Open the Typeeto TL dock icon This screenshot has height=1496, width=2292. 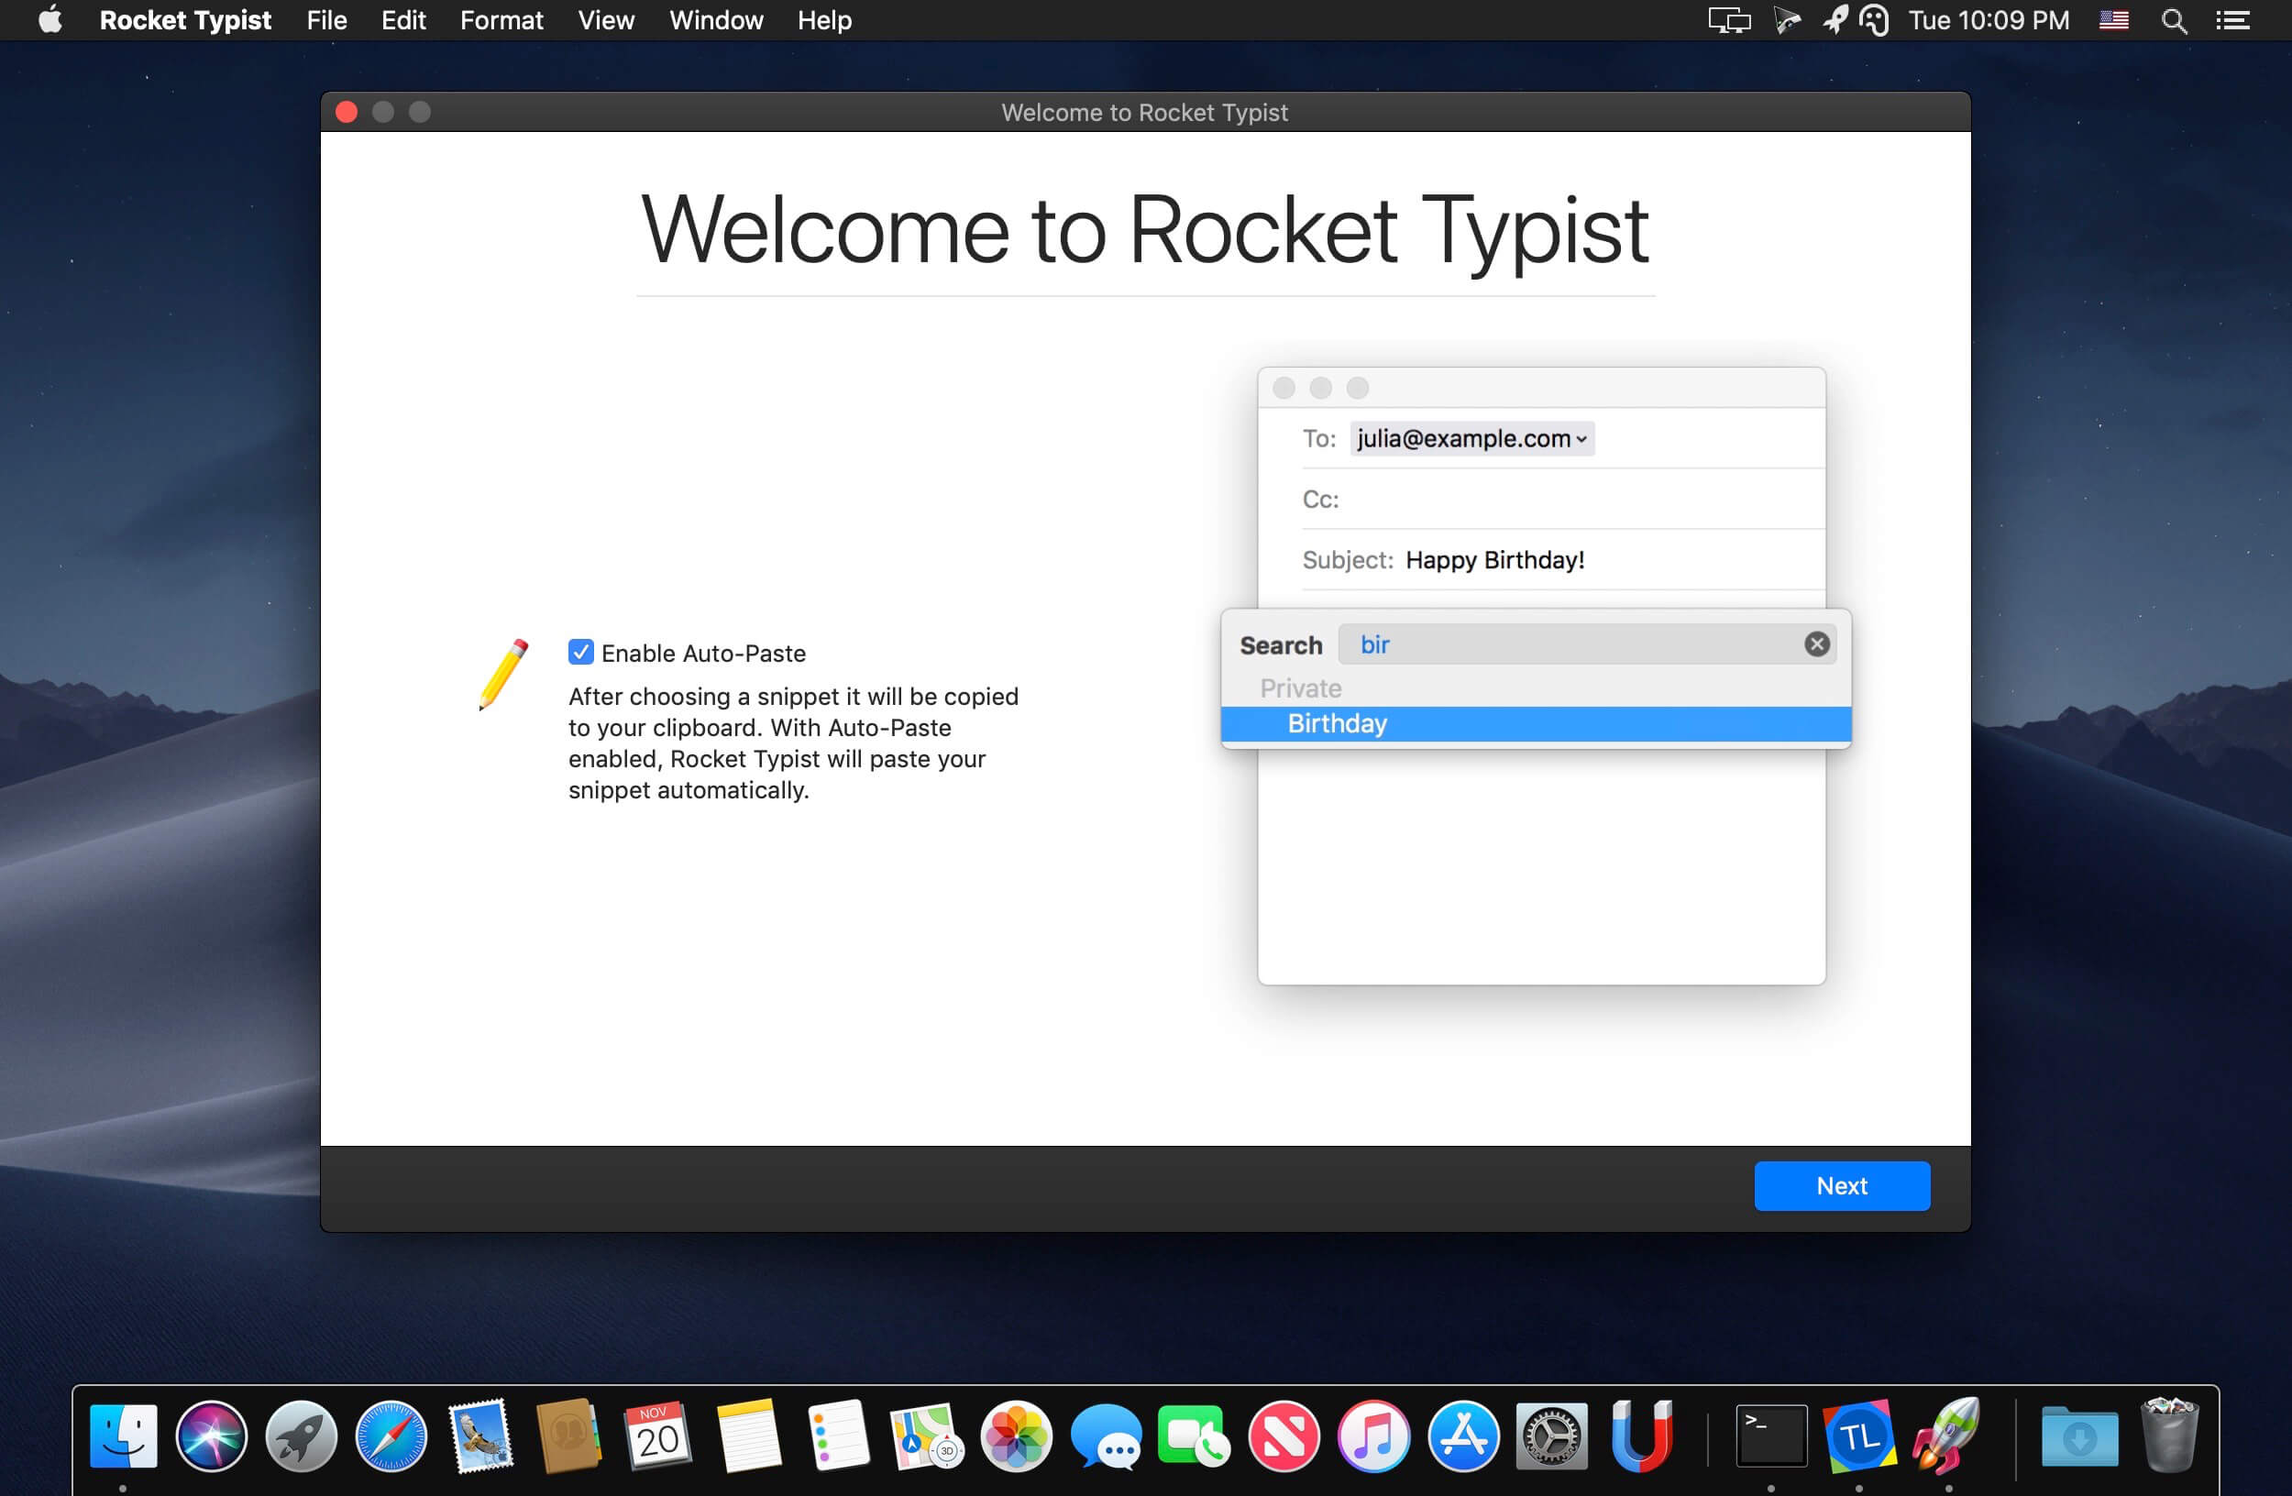[1858, 1436]
